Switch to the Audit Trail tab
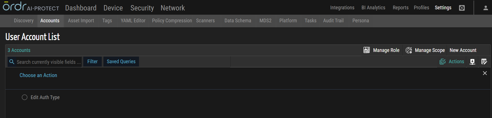492x118 pixels. point(333,21)
